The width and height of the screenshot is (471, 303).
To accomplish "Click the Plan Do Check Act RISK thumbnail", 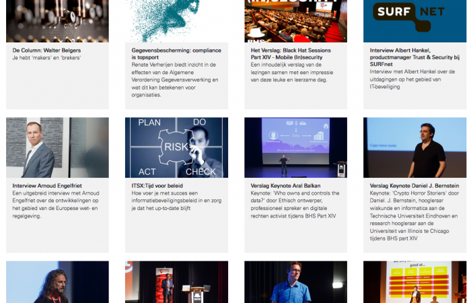I will [176, 147].
